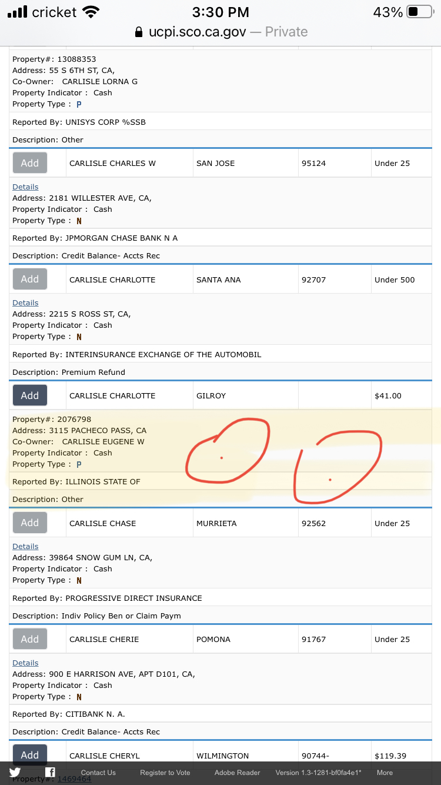Click Reported By PROGRESSIVE DIRECT INSURANCE
The image size is (441, 785).
pos(107,598)
